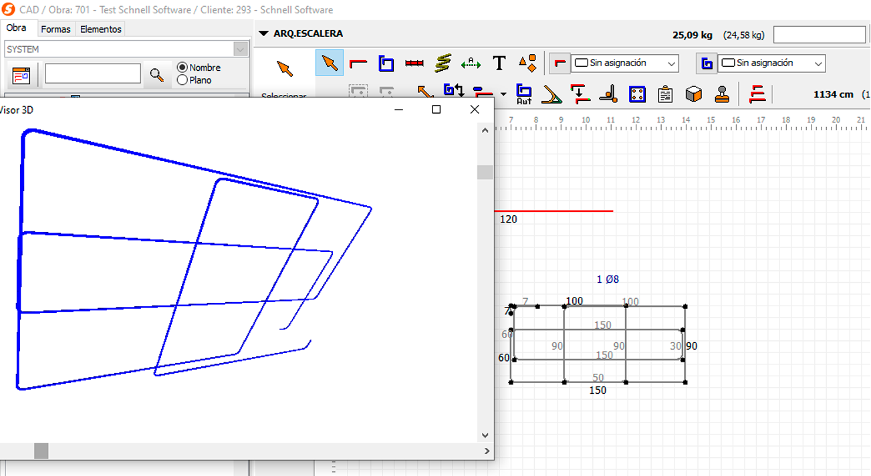Screen dimensions: 871x476
Task: Select the Text tool
Action: pyautogui.click(x=499, y=64)
